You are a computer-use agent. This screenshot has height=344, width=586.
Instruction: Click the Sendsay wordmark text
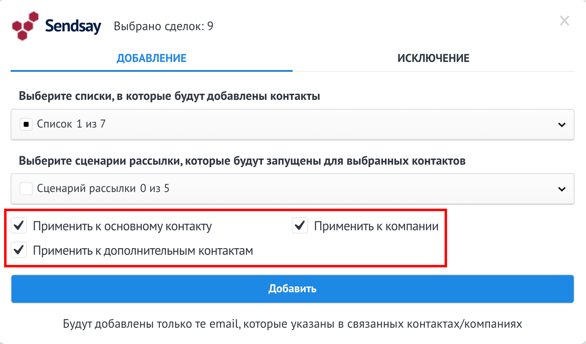(73, 26)
